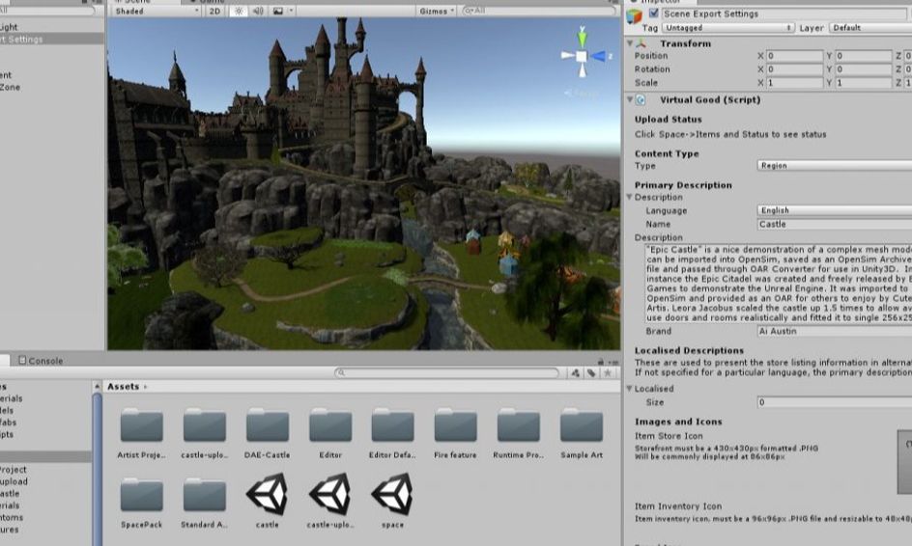Collapse the Localised foldout

[x=629, y=389]
